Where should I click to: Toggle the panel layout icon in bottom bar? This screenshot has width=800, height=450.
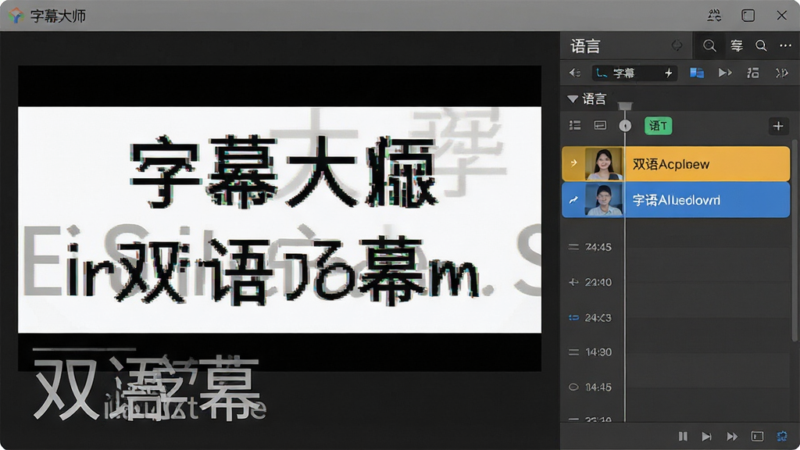757,436
